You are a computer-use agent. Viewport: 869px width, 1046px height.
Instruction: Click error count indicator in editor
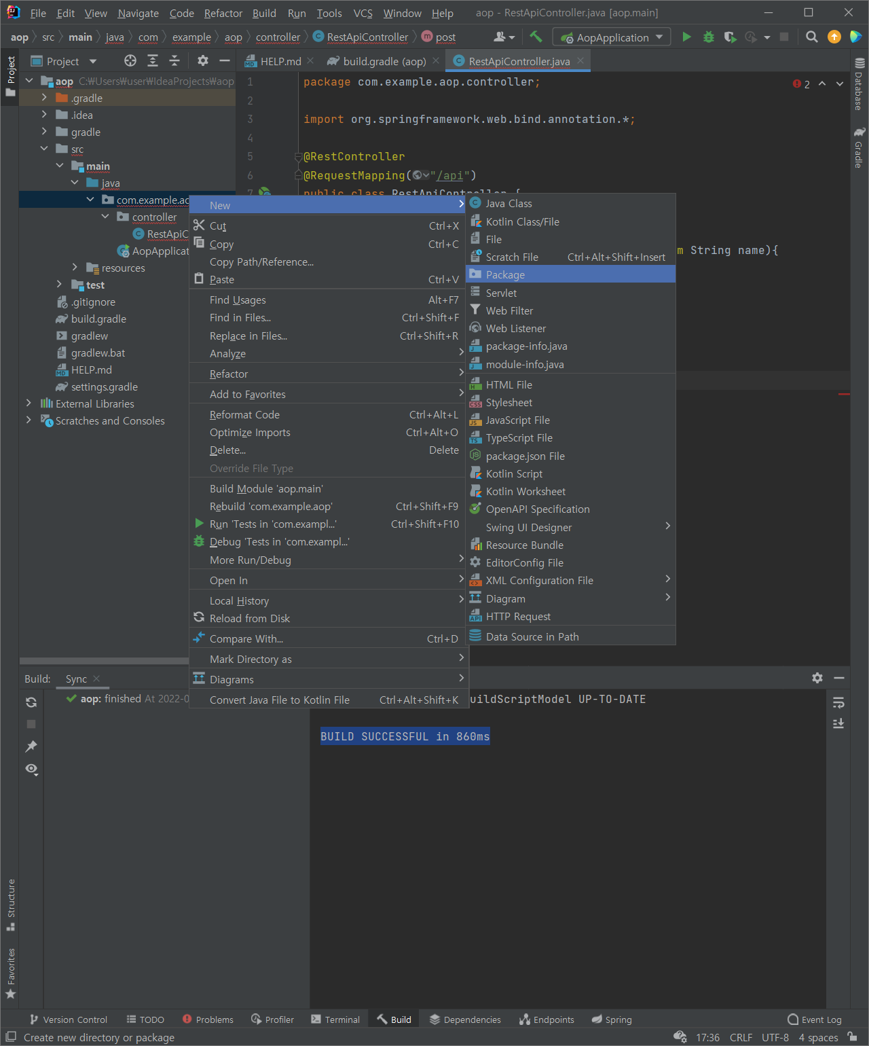click(x=801, y=84)
